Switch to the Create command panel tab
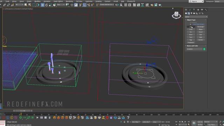The image size is (224, 126). (186, 10)
